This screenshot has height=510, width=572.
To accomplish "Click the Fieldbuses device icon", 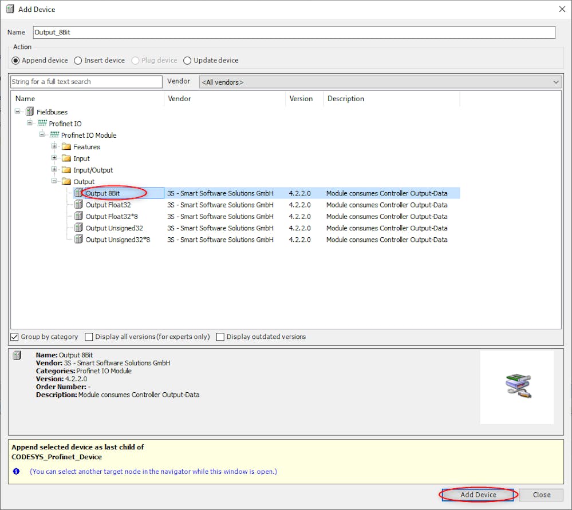I will click(x=30, y=111).
